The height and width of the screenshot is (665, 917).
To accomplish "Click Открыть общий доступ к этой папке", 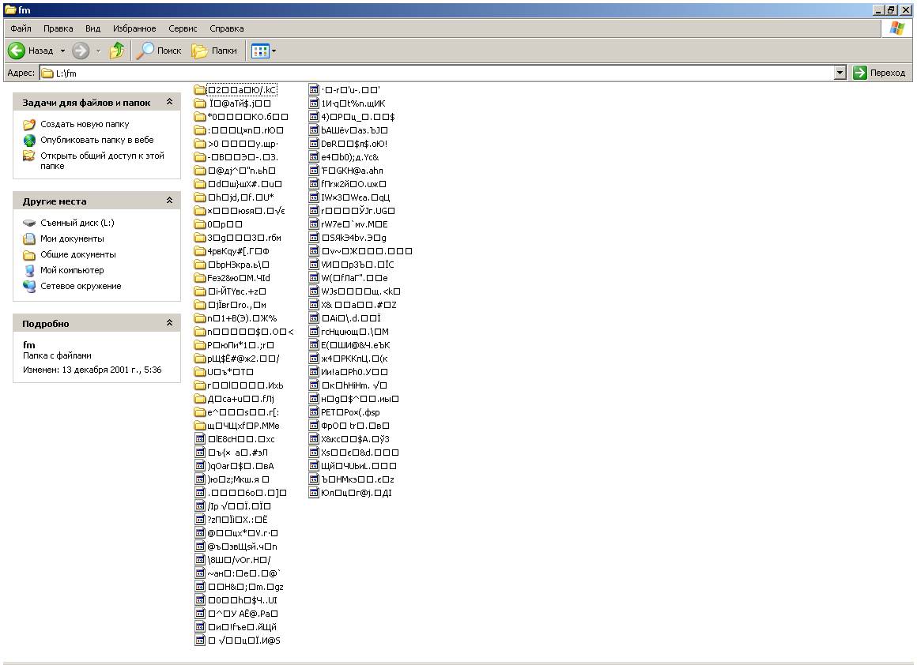I will pyautogui.click(x=102, y=160).
